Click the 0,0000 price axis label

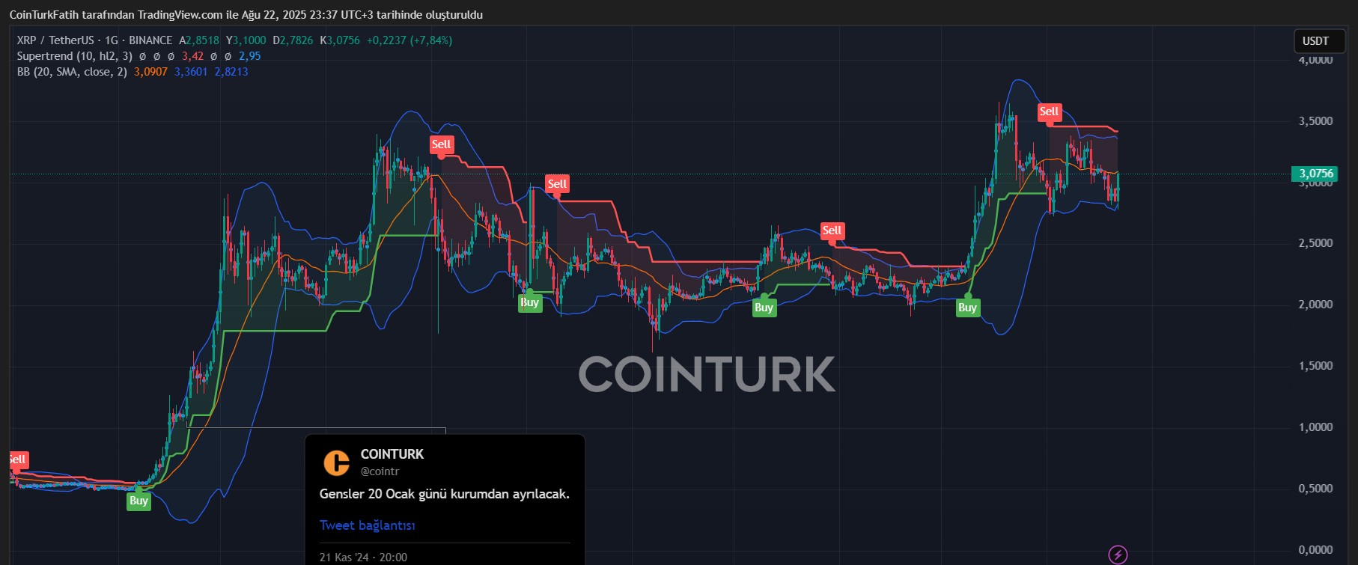(1315, 550)
